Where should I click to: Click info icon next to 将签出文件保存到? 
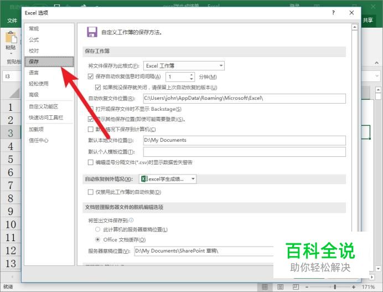coord(131,221)
